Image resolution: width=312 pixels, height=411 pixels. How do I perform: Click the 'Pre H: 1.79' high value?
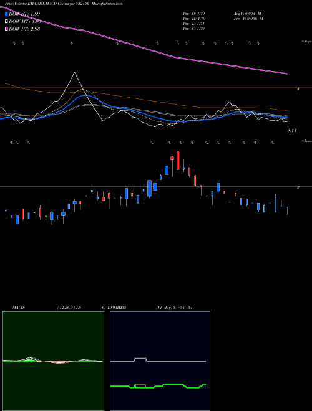[194, 19]
